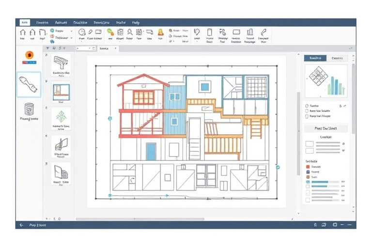372x248 pixels.
Task: Click the curled page document icon in ribbon
Action: (42, 32)
